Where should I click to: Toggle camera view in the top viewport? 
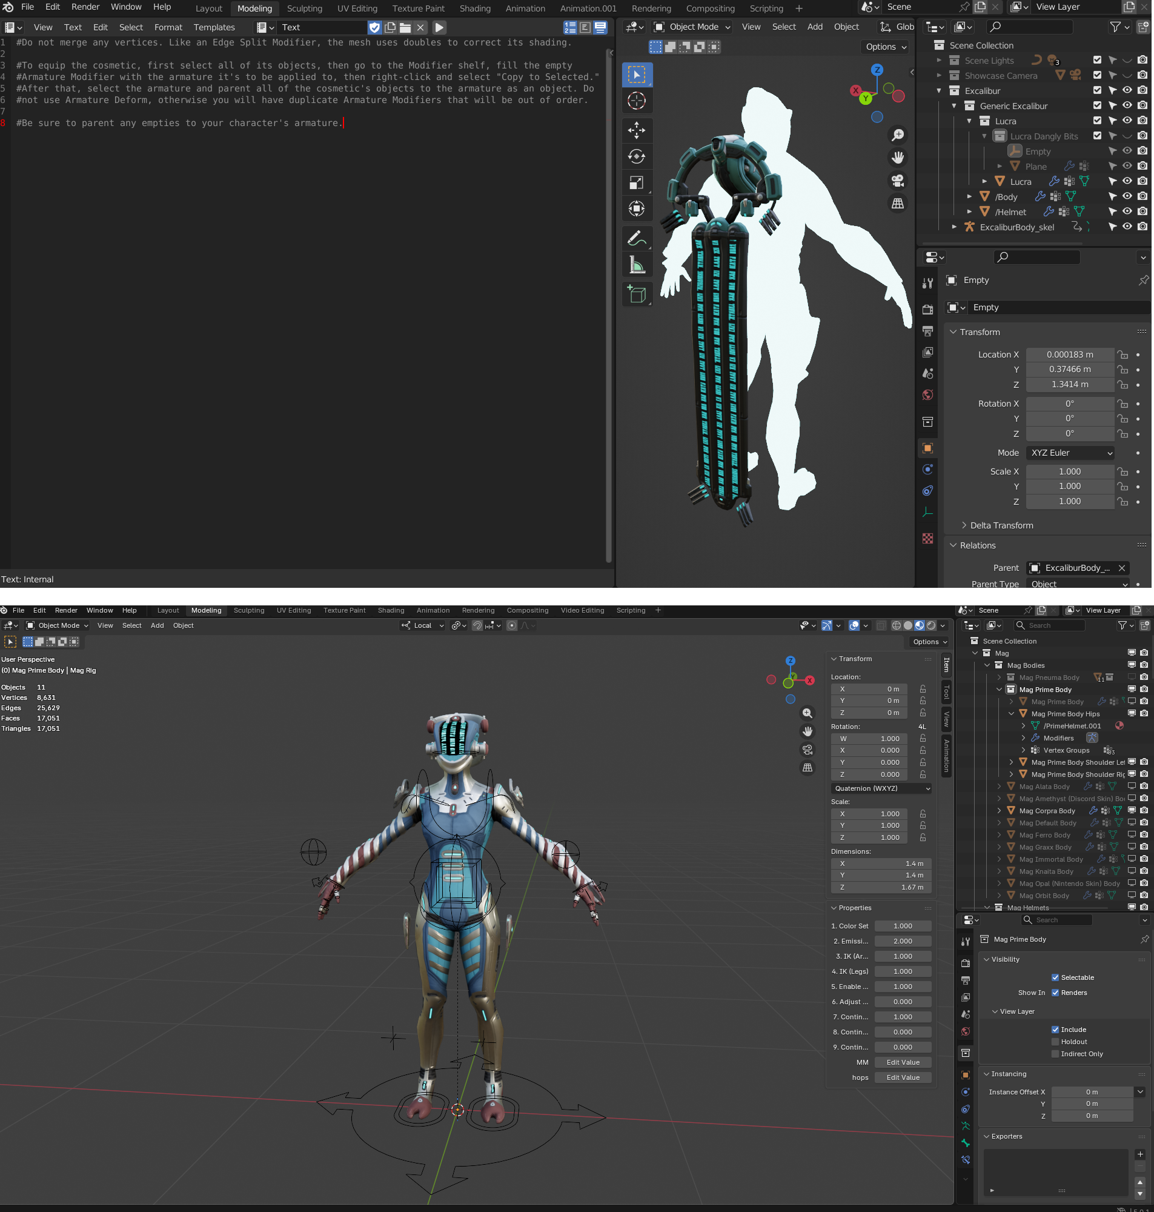[898, 181]
